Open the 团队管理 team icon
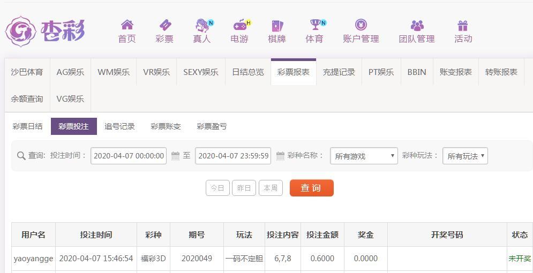The width and height of the screenshot is (533, 273). pyautogui.click(x=417, y=26)
